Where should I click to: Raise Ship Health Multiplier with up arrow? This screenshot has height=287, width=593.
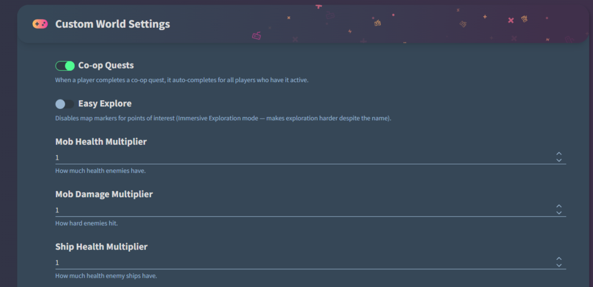559,259
